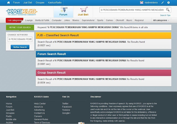
Task: Click the Group Search Result header
Action: coord(103,73)
